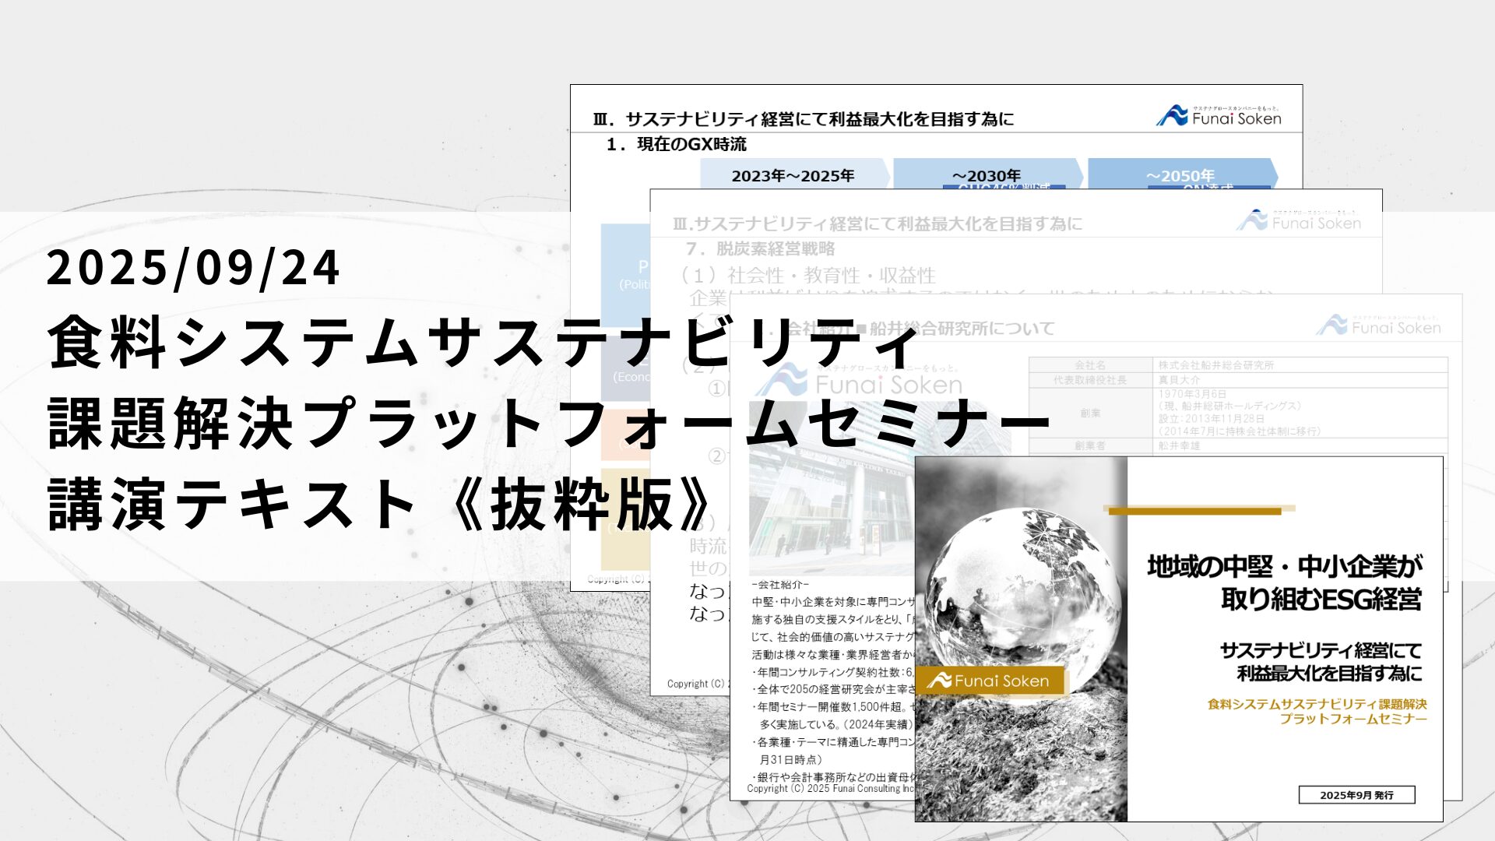Viewport: 1495px width, 841px height.
Task: Click the 株式会社船井総合研究所 table cell
Action: coord(1216,365)
